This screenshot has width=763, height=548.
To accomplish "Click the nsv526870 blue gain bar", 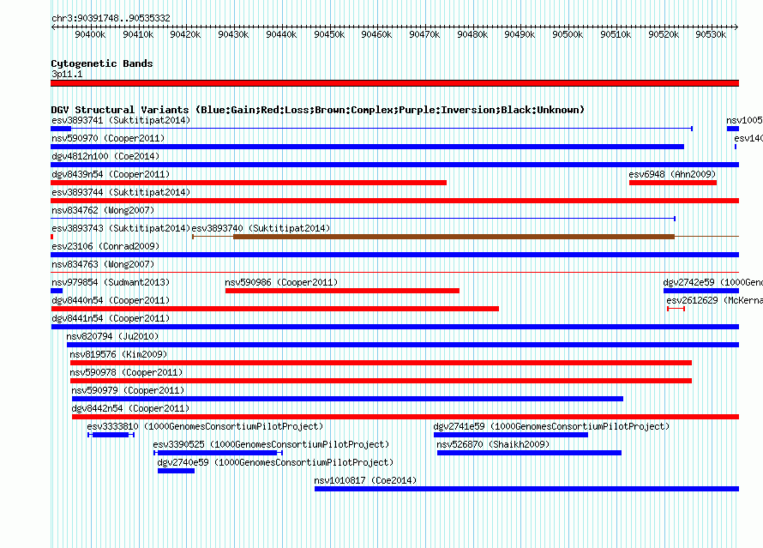I will [x=530, y=453].
